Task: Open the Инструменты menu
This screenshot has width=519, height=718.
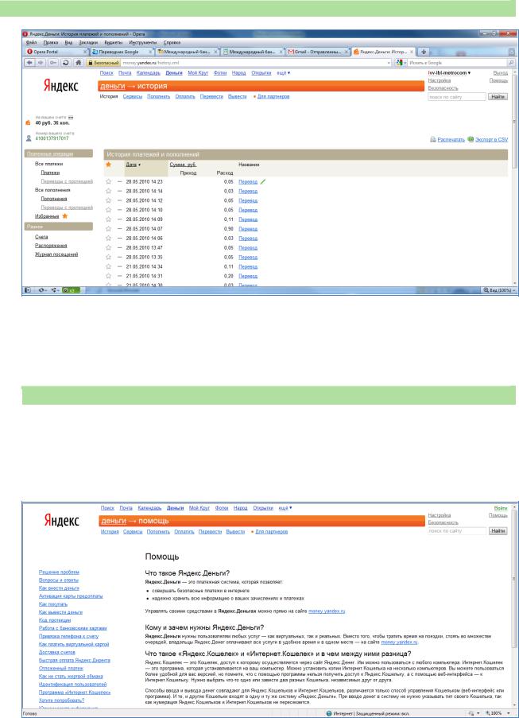Action: coord(143,42)
